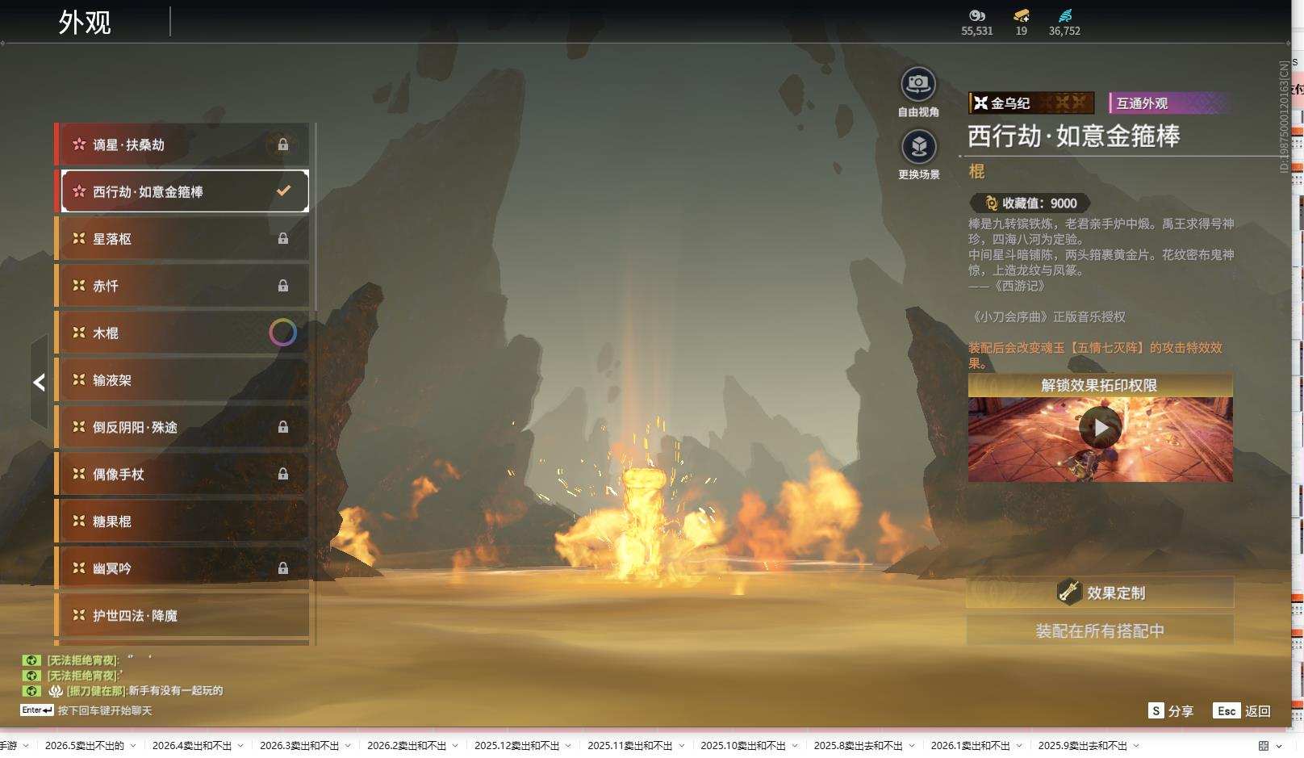Click the blue feather currency icon above 36,752
The width and height of the screenshot is (1304, 758).
click(x=1065, y=15)
